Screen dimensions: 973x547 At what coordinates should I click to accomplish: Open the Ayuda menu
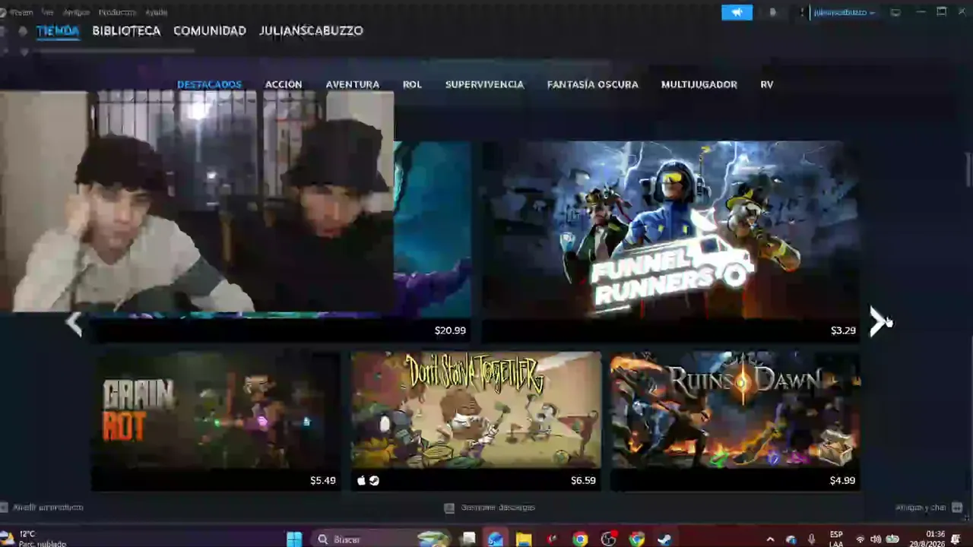click(156, 12)
